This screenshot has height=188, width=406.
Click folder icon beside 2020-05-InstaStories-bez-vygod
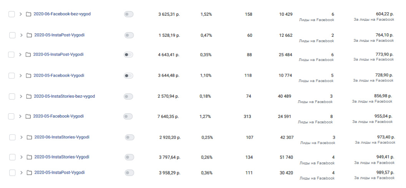pyautogui.click(x=29, y=96)
